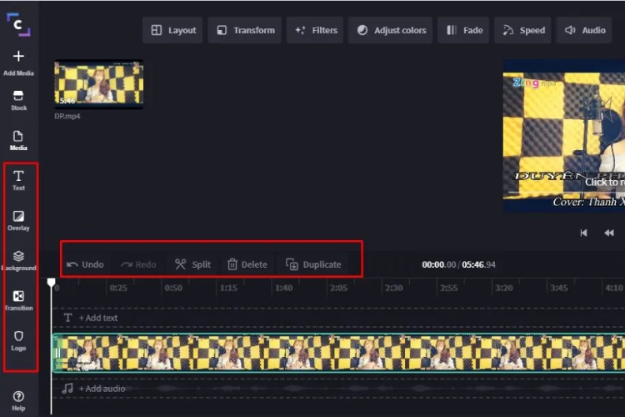Open Help from the sidebar
Image resolution: width=625 pixels, height=417 pixels.
click(18, 400)
